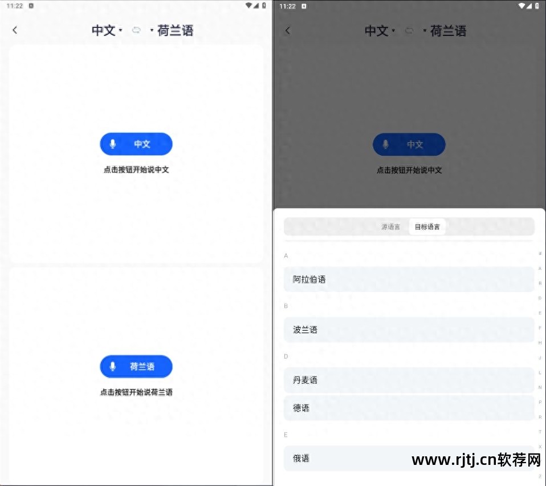The height and width of the screenshot is (486, 546).
Task: Tap swap-languages icon on left screen header
Action: point(136,30)
